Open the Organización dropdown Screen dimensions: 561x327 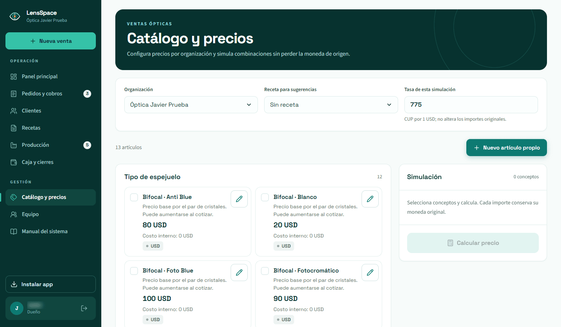point(191,105)
